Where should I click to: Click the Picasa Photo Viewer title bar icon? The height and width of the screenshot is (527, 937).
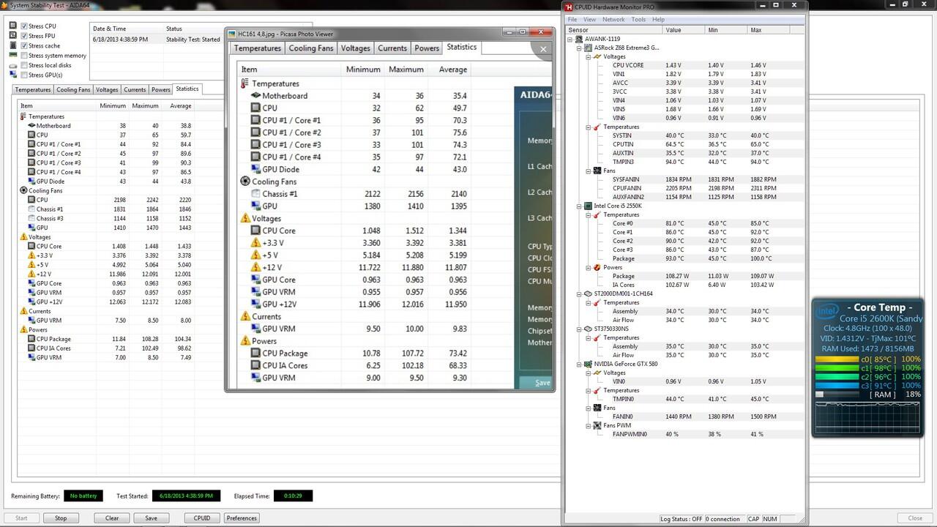pyautogui.click(x=233, y=33)
